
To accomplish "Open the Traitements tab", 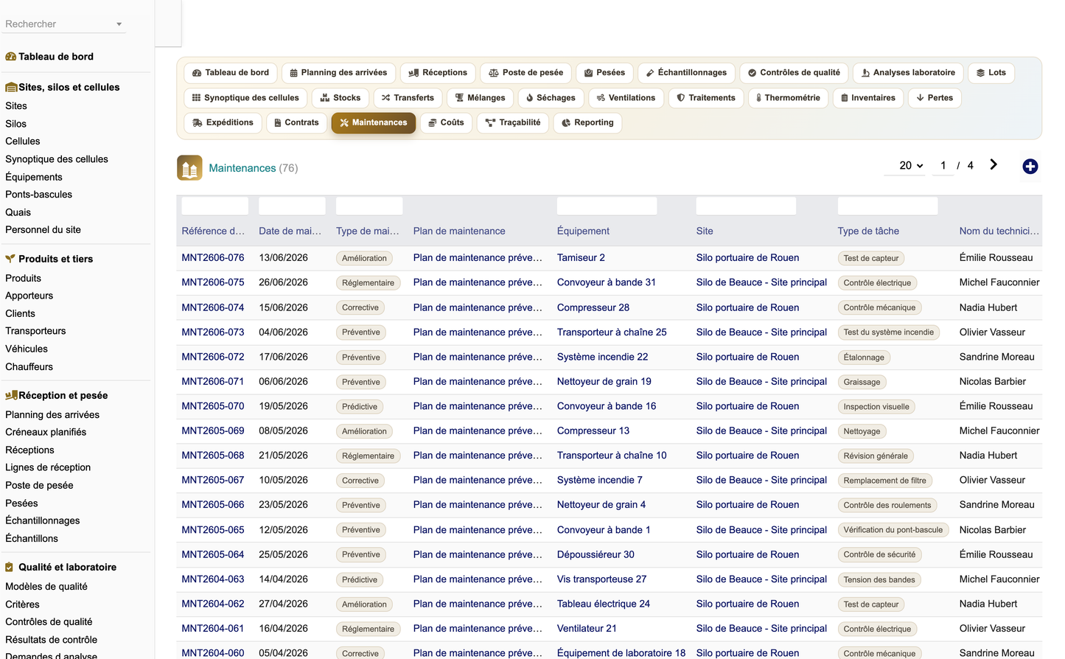I will (x=706, y=98).
